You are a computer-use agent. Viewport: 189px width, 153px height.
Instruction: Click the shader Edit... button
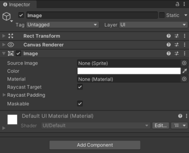[161, 125]
